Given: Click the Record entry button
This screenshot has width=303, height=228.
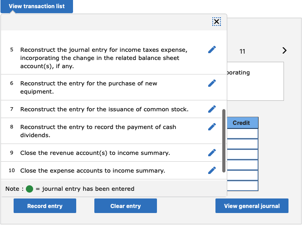Looking at the screenshot, I should (45, 206).
